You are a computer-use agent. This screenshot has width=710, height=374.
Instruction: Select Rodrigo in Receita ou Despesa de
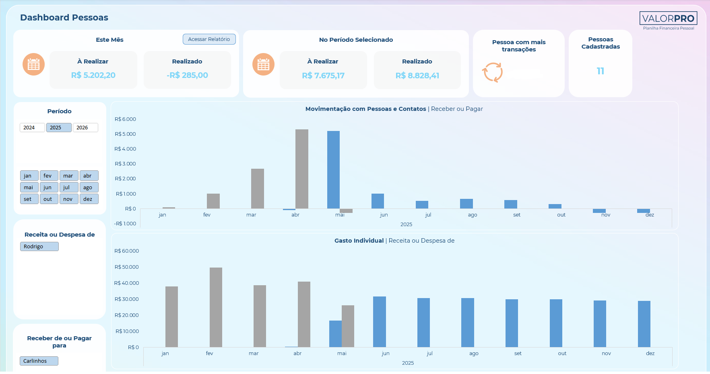pyautogui.click(x=39, y=246)
